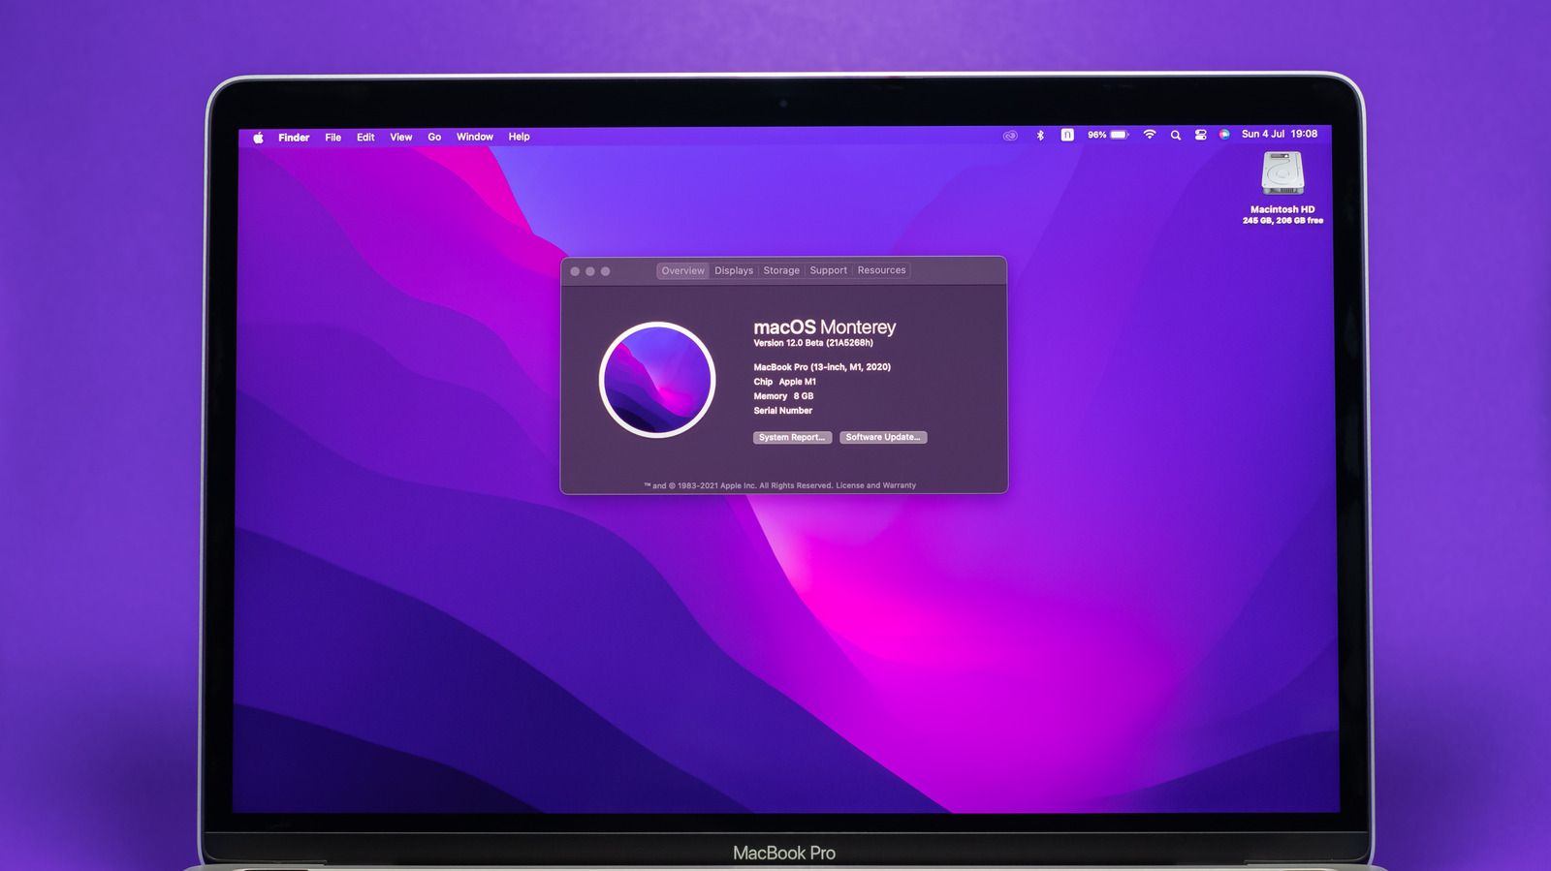Click the macOS Monterey logo image
Screen dimensions: 1551x871
click(657, 380)
